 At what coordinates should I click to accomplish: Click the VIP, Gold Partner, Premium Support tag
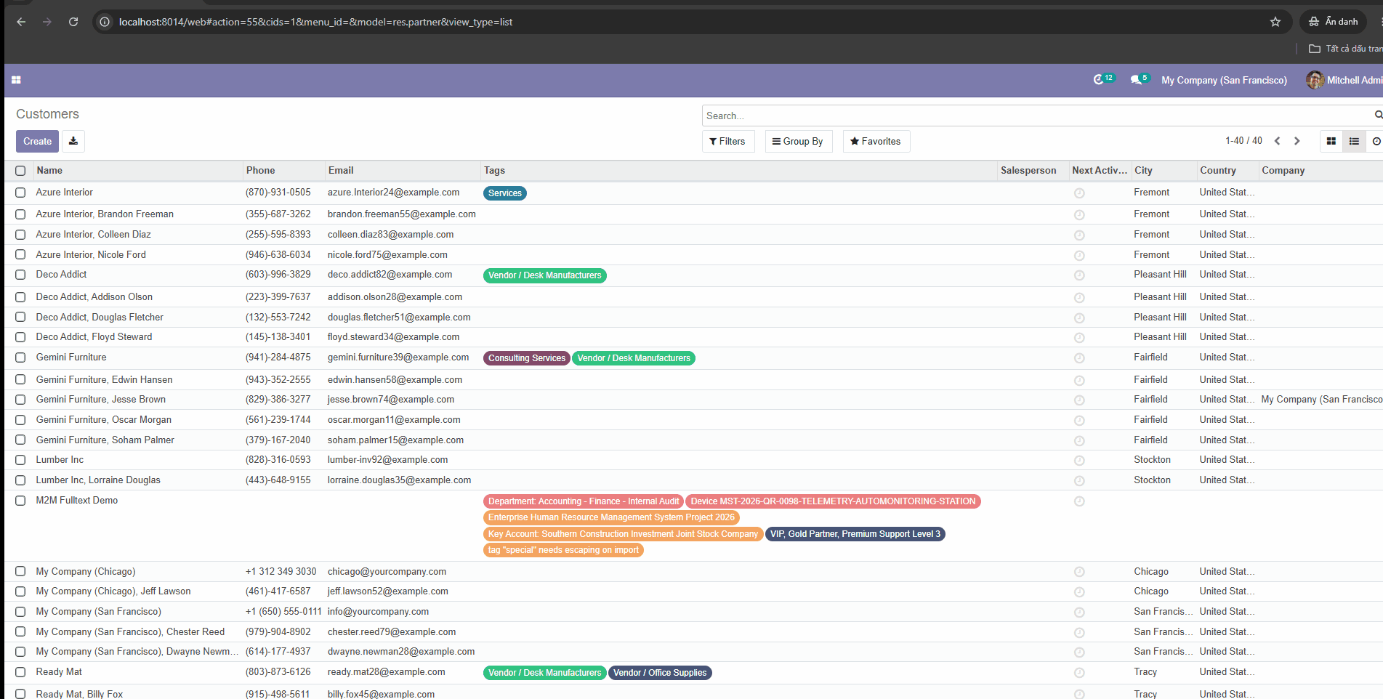click(x=855, y=534)
